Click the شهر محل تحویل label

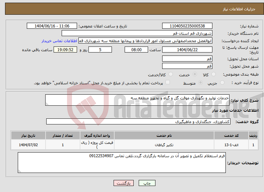244,67
